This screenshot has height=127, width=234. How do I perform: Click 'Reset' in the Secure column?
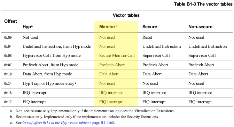(147, 37)
